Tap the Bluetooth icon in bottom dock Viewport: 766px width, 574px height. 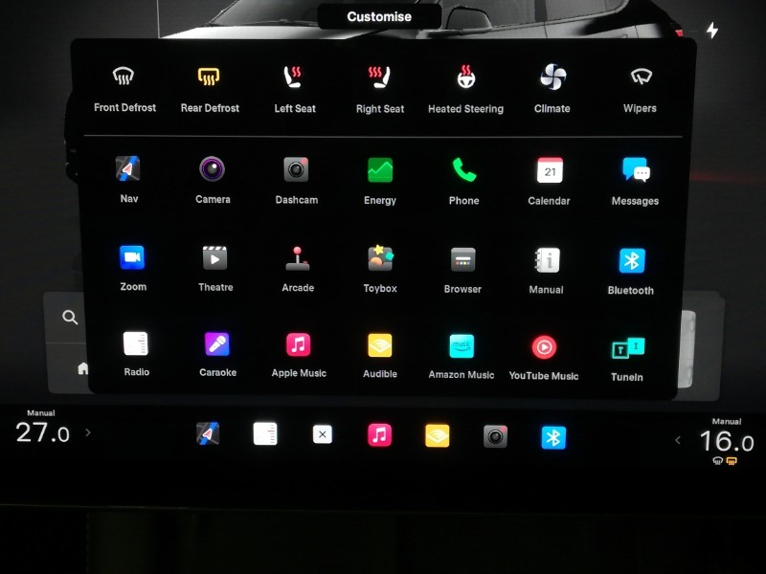click(x=553, y=437)
